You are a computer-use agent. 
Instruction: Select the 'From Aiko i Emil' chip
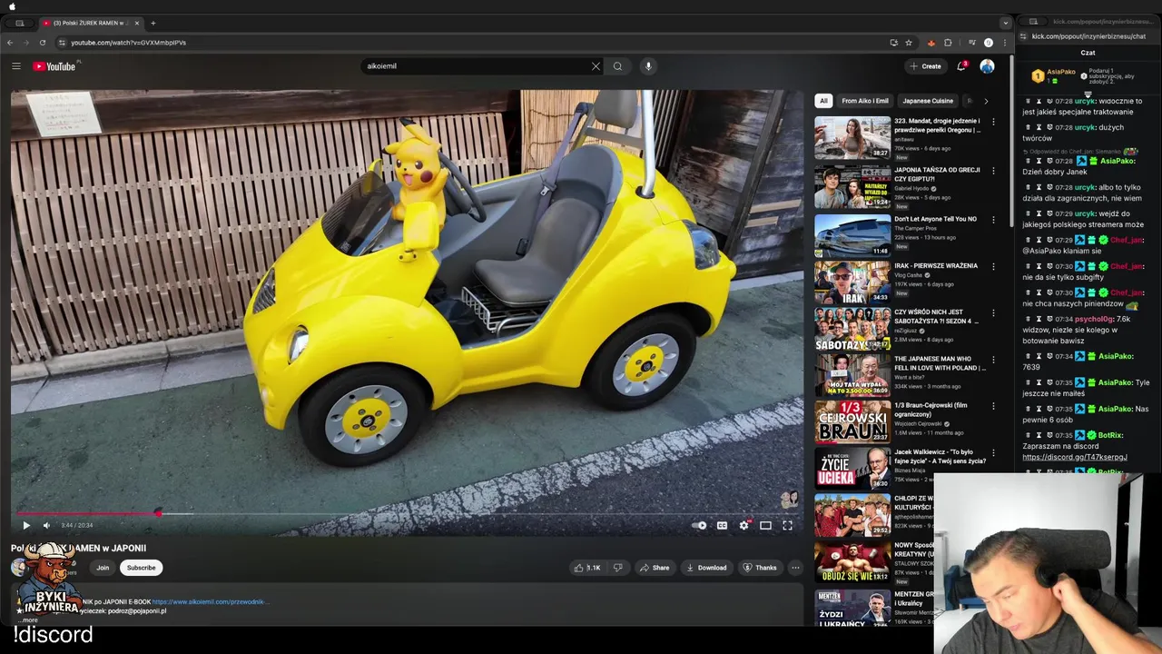[x=865, y=101]
